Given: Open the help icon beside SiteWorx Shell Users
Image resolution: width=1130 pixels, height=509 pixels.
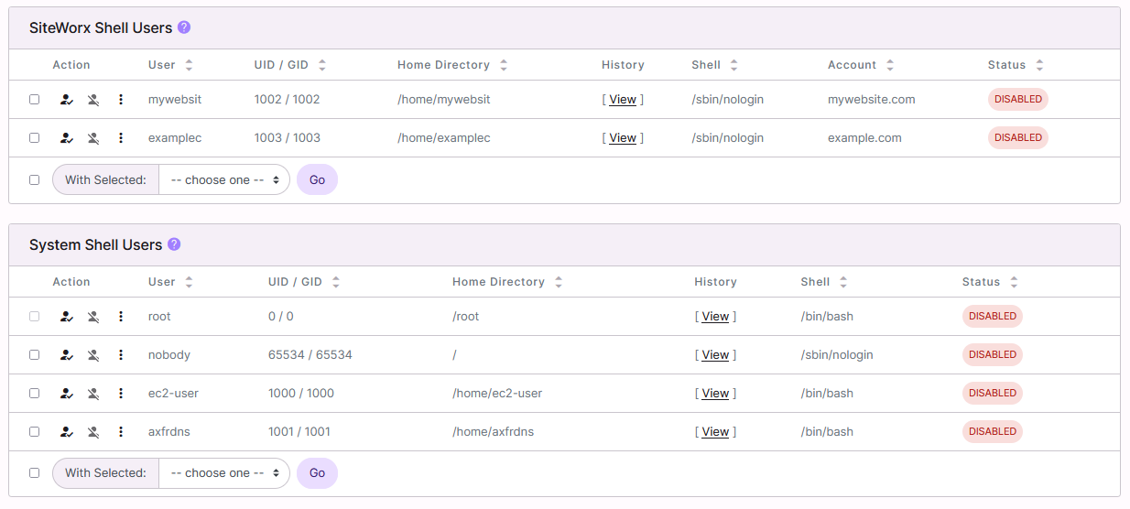Looking at the screenshot, I should click(184, 27).
